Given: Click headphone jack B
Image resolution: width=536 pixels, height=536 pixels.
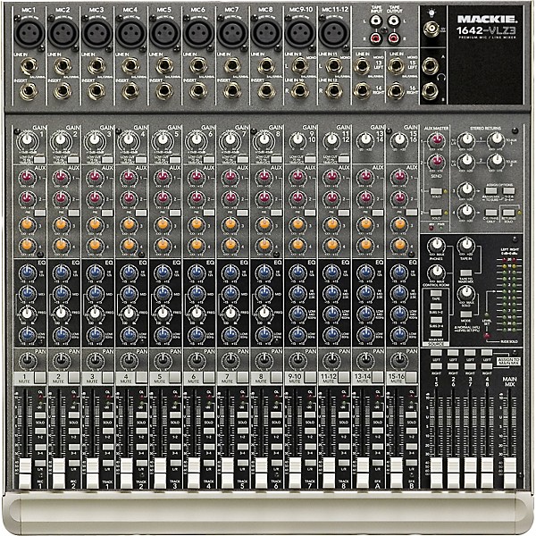Looking at the screenshot, I should tap(430, 91).
